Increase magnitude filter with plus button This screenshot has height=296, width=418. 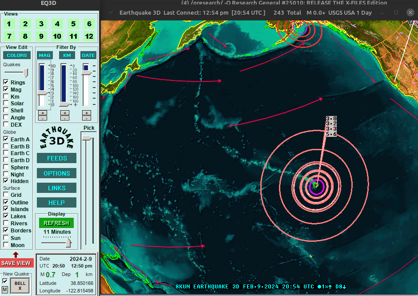coord(43,113)
